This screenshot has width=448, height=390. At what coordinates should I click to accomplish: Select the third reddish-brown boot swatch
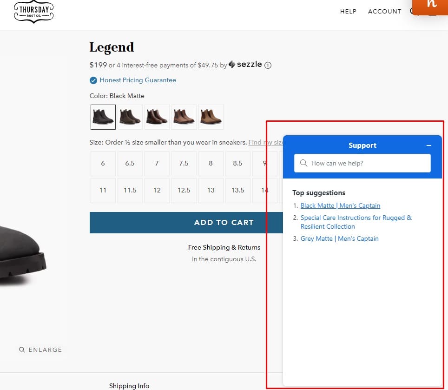coord(157,117)
